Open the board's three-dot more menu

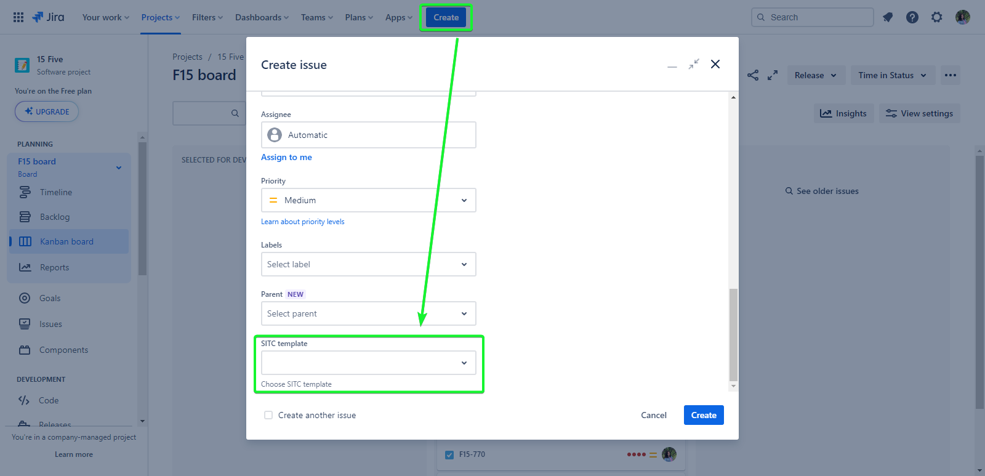951,75
